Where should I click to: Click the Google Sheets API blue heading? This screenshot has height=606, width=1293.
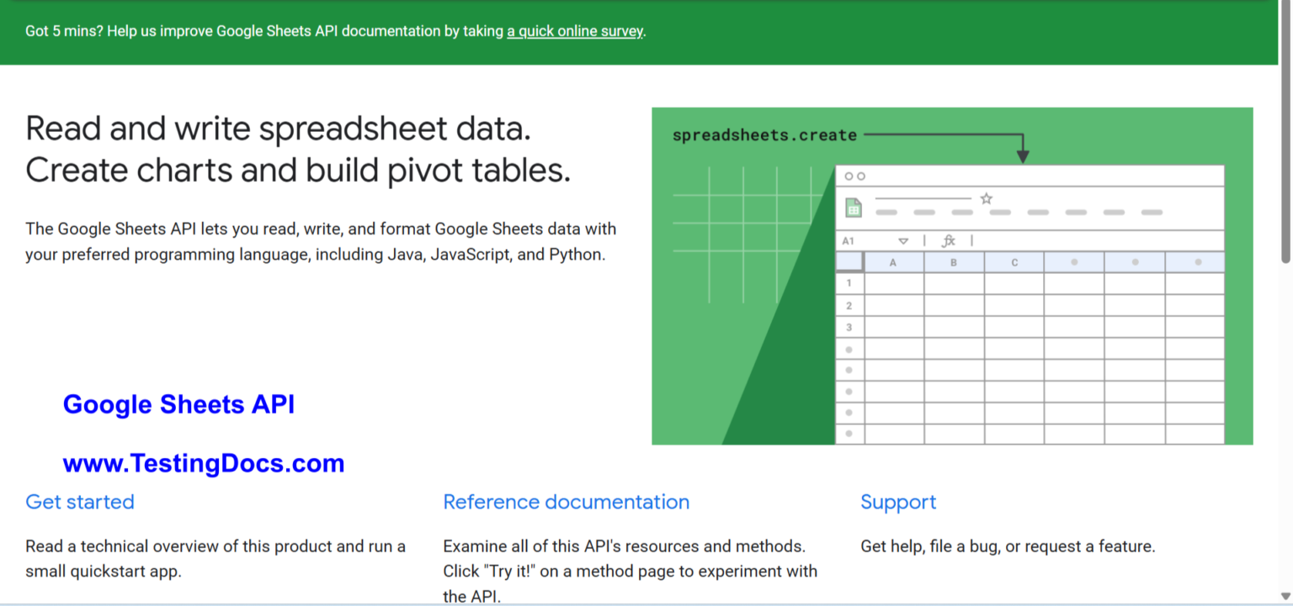179,404
